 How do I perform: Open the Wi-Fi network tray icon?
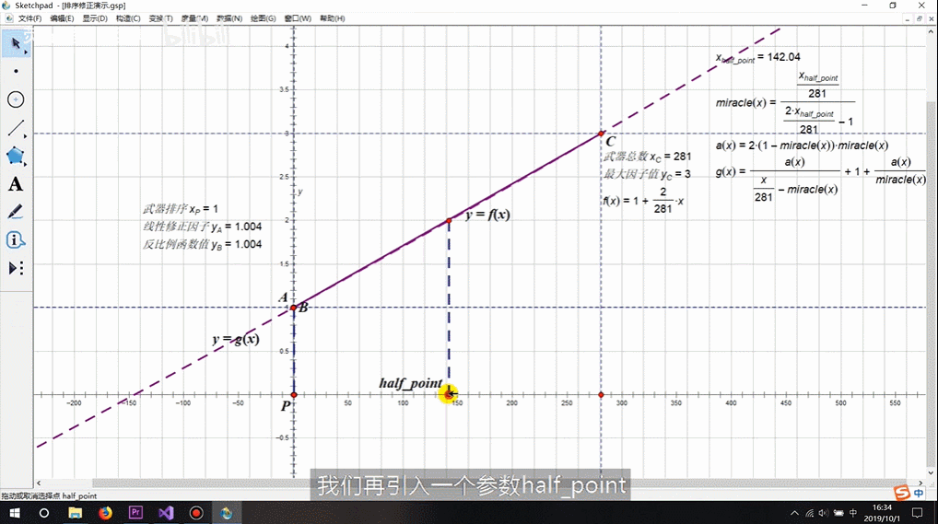[809, 513]
